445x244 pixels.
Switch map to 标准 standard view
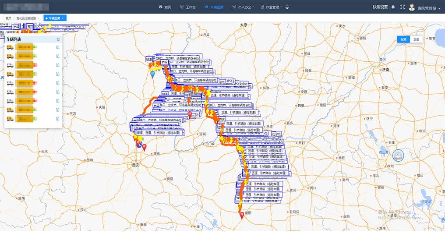coord(403,39)
